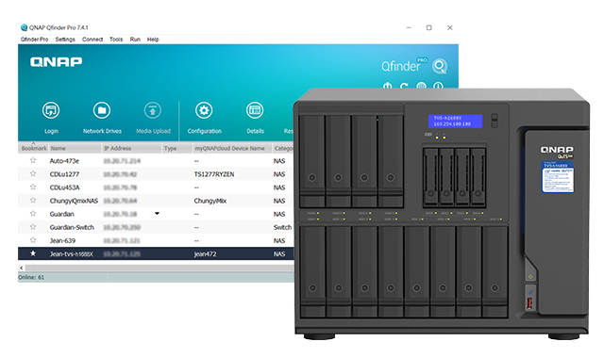Click the Qfinder magnifier search icon
Screen dimensions: 604x358
tap(440, 66)
